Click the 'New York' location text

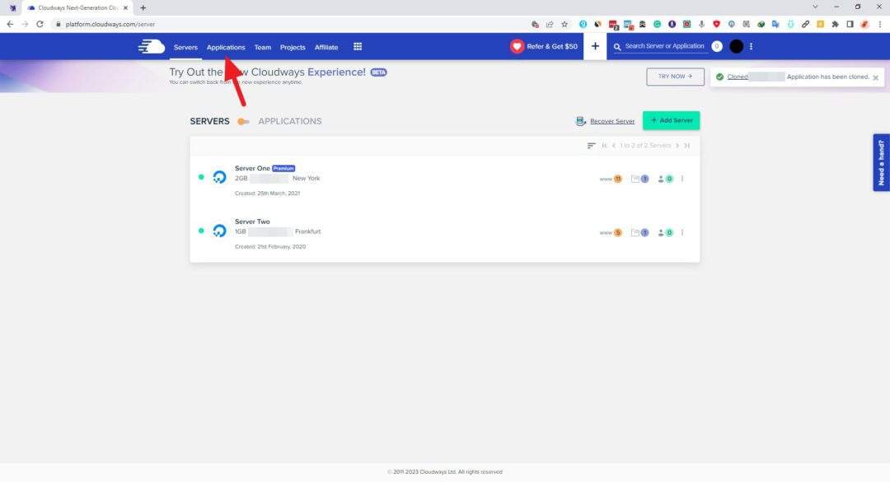click(x=306, y=178)
